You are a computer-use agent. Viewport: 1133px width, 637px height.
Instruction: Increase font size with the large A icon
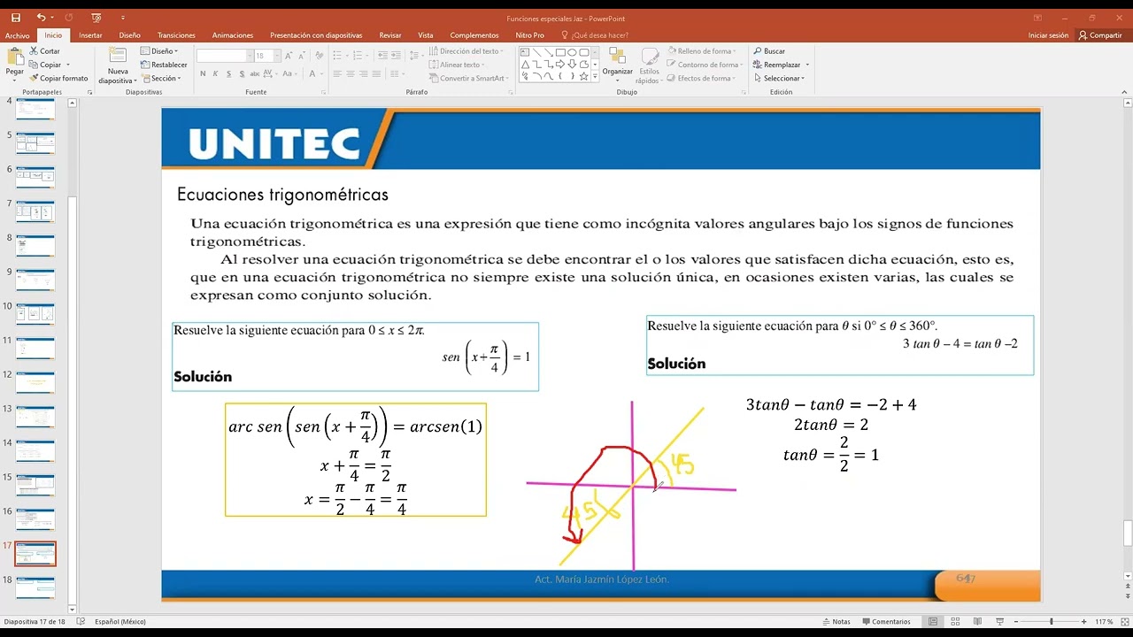289,56
